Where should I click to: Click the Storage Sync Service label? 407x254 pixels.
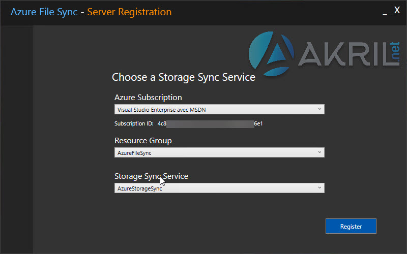[x=151, y=176]
